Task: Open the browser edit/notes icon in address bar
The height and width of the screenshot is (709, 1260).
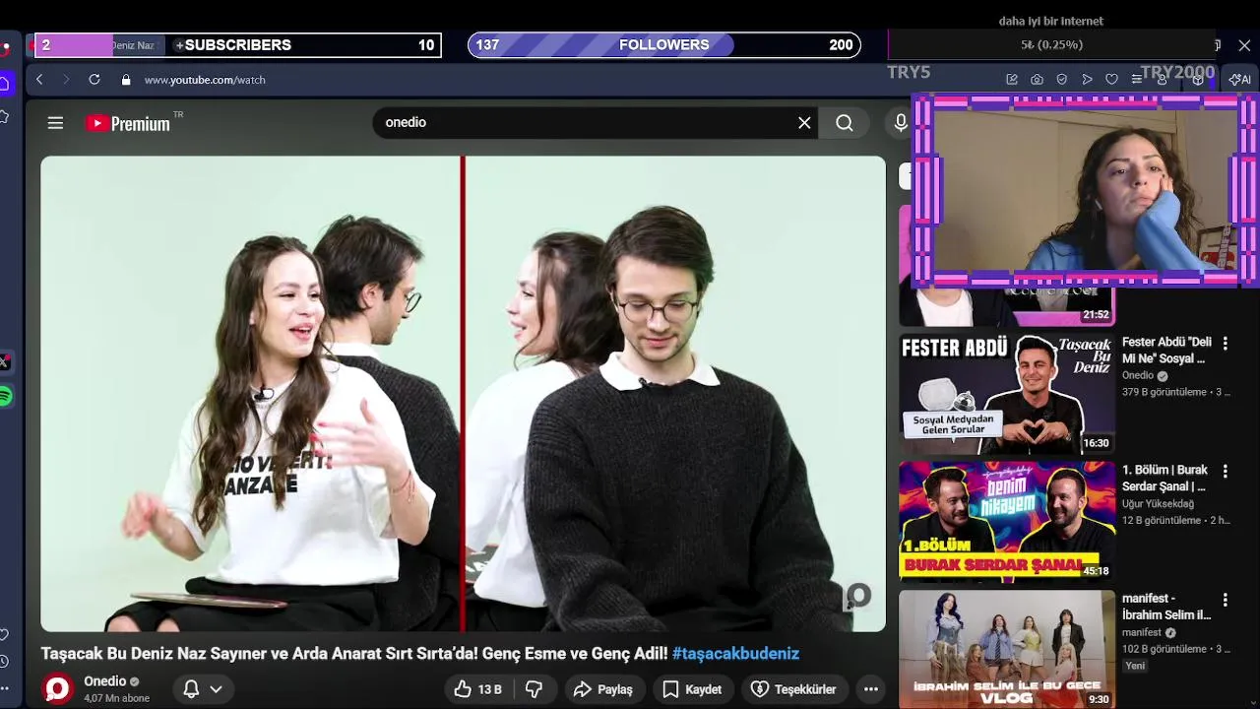Action: [1011, 80]
